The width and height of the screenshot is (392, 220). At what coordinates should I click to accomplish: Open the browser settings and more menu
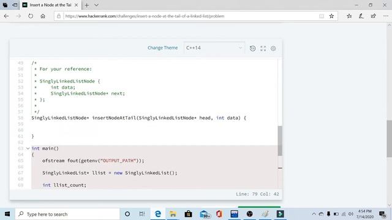pos(385,16)
